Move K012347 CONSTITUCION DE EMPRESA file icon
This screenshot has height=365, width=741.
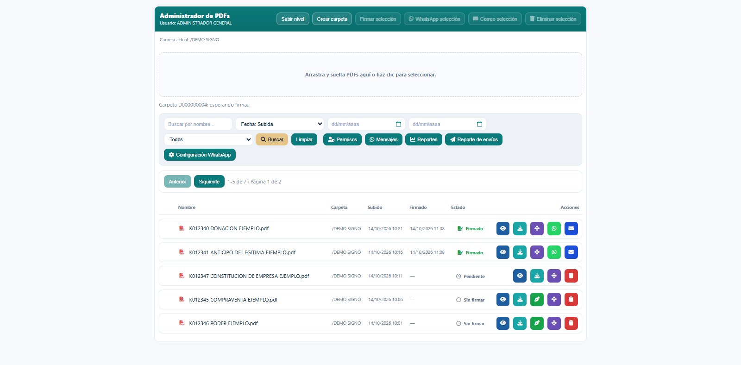[554, 276]
